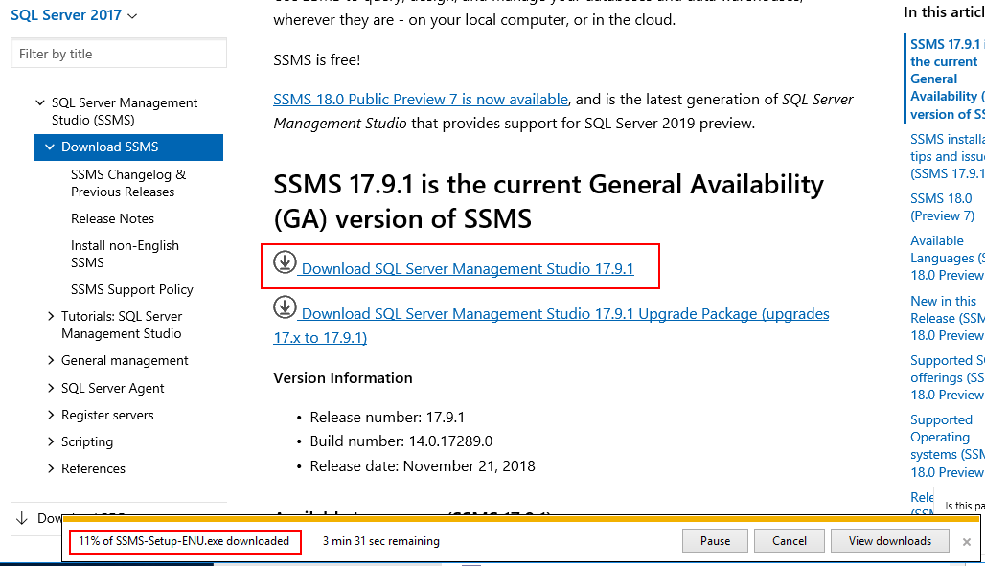Viewport: 985px width, 566px height.
Task: Expand the References section
Action: 51,468
